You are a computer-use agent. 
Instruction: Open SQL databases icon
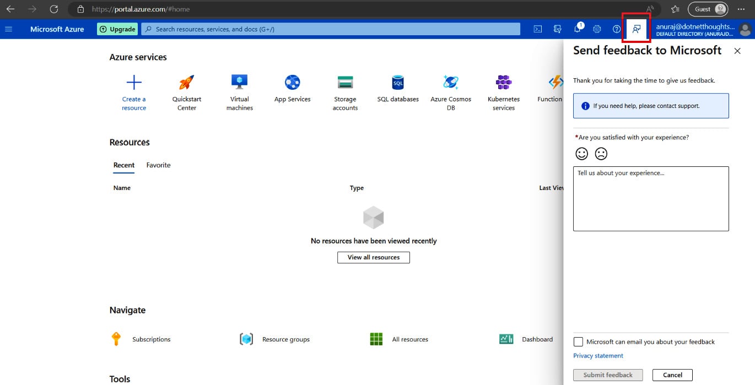pyautogui.click(x=398, y=83)
